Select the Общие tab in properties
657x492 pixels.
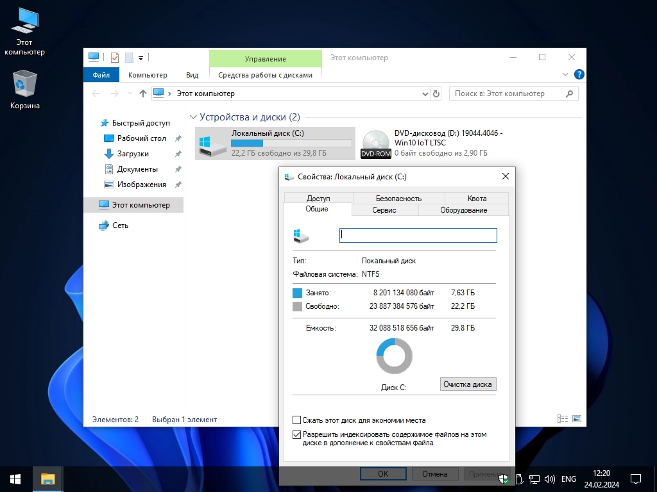pos(317,209)
